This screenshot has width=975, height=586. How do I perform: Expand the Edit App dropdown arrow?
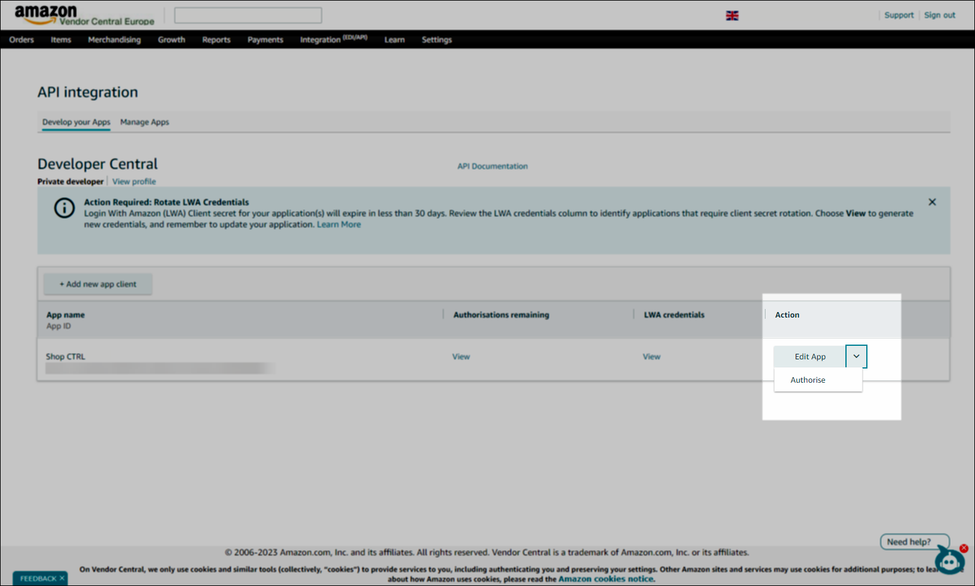pyautogui.click(x=856, y=356)
